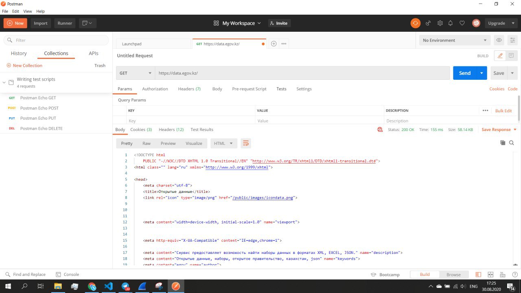Open the Console in status bar

67,275
